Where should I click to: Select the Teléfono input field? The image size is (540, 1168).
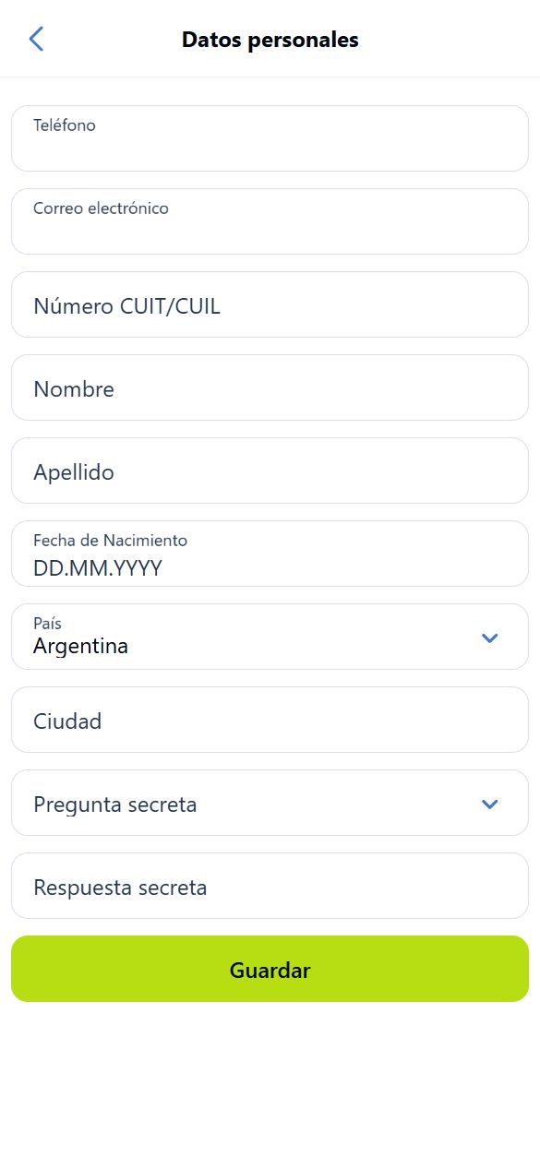[270, 138]
